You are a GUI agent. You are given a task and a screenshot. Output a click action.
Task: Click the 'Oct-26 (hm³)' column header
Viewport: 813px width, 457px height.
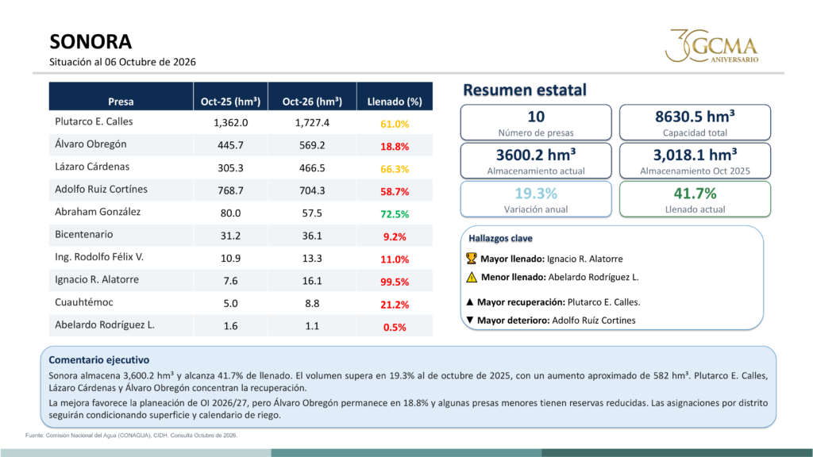tap(312, 96)
